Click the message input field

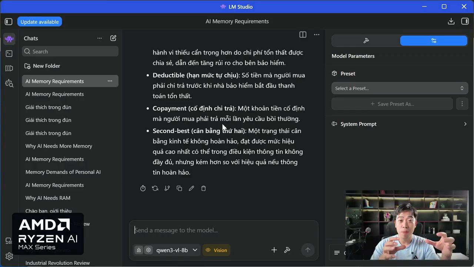point(223,230)
